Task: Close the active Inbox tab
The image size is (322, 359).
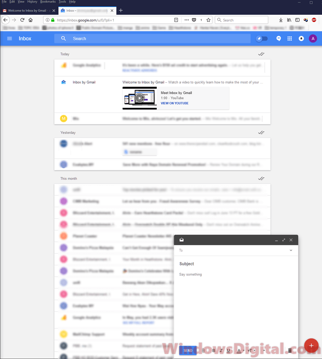Action: 112,11
